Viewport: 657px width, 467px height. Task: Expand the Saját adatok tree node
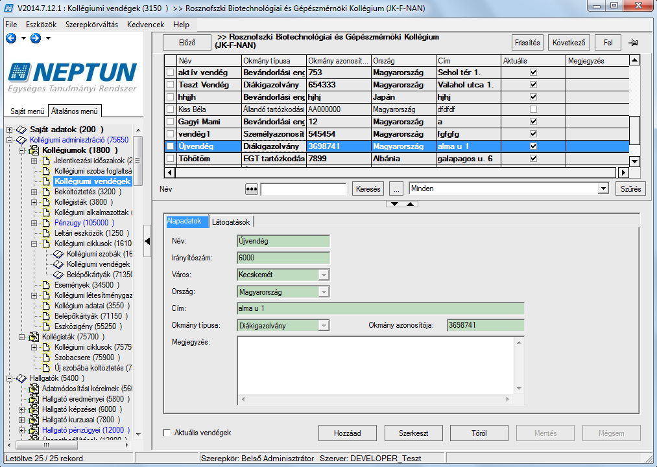tap(9, 130)
